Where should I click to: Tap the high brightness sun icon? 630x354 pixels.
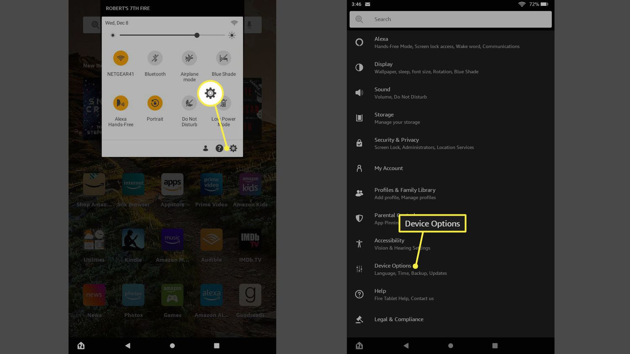point(232,35)
